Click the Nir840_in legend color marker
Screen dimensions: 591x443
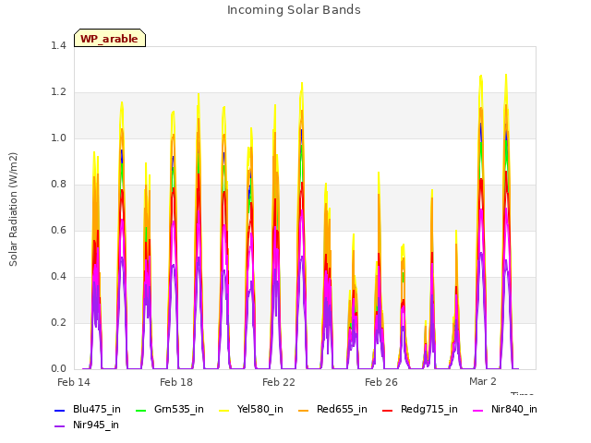pyautogui.click(x=477, y=410)
